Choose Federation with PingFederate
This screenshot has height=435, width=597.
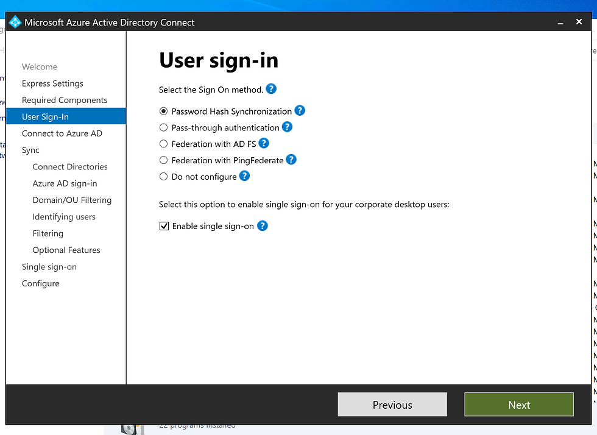[x=163, y=160]
